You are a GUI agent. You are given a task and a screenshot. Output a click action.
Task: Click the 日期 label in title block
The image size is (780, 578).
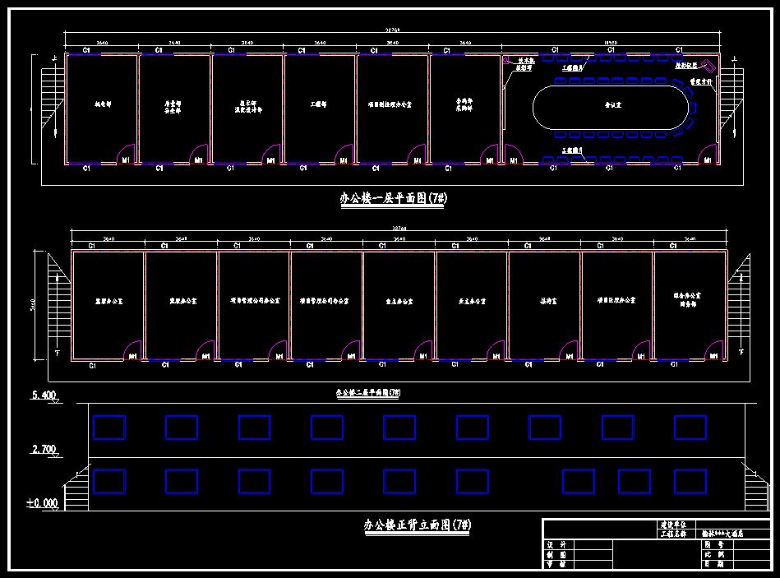[714, 564]
